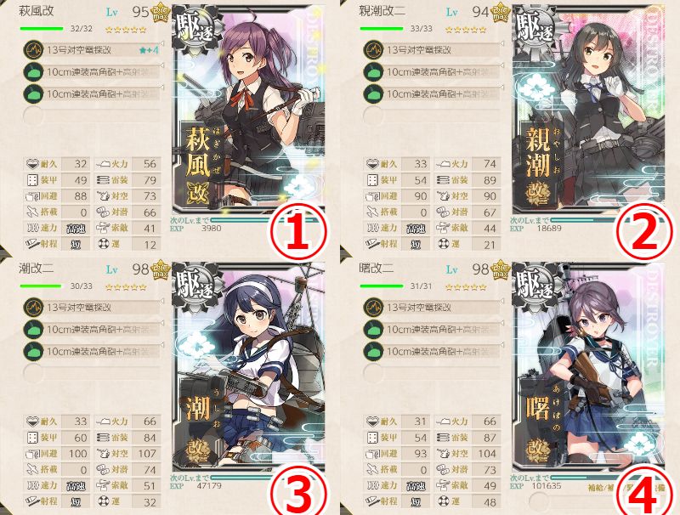Click the radar icon on 萩風改's 13号対空電探改
The image size is (680, 515).
(33, 49)
